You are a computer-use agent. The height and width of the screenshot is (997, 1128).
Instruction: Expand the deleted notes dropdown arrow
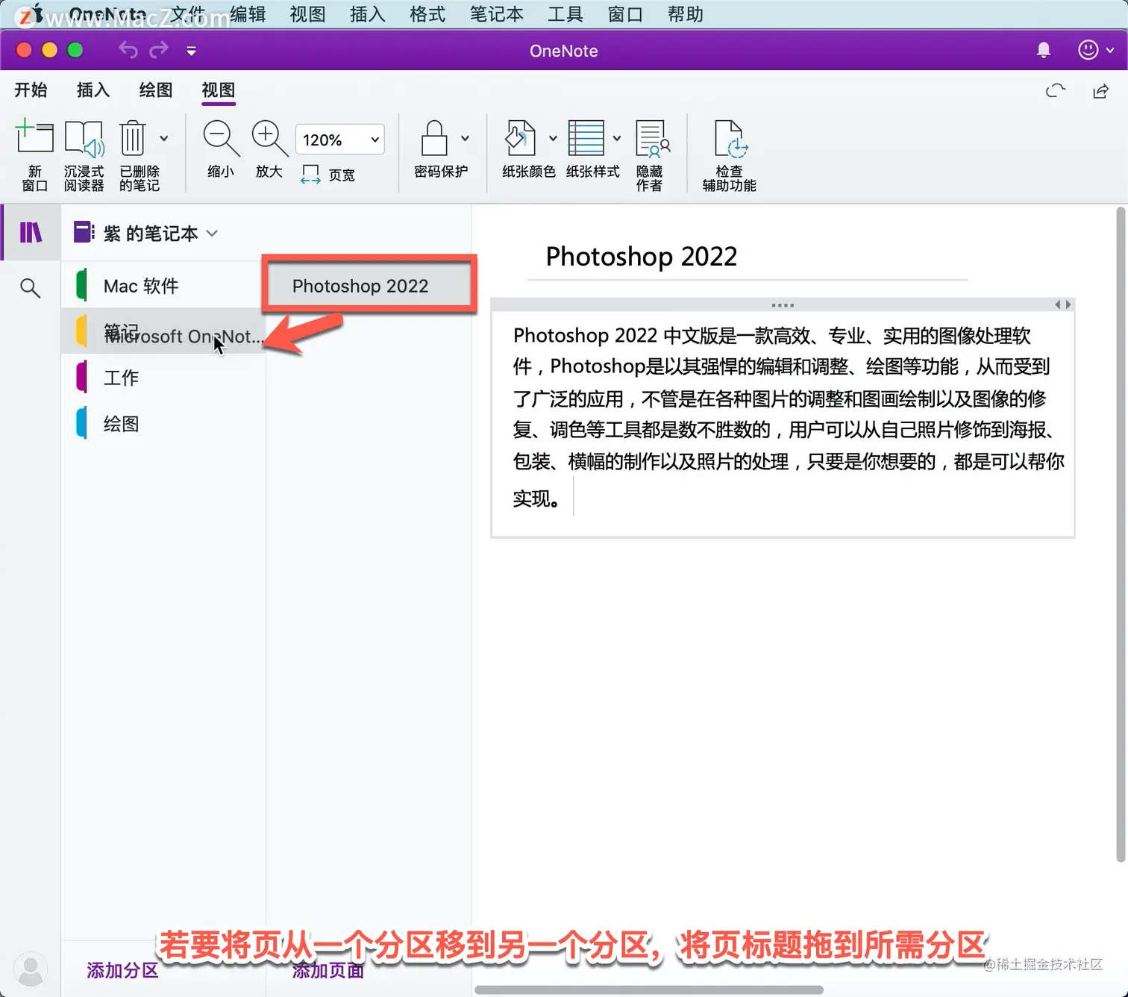(x=164, y=138)
